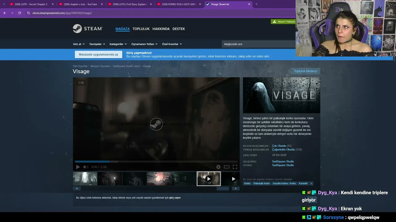Click the 'Visage' breadcrumb link
Screen dimensions: 396x222
click(x=147, y=66)
